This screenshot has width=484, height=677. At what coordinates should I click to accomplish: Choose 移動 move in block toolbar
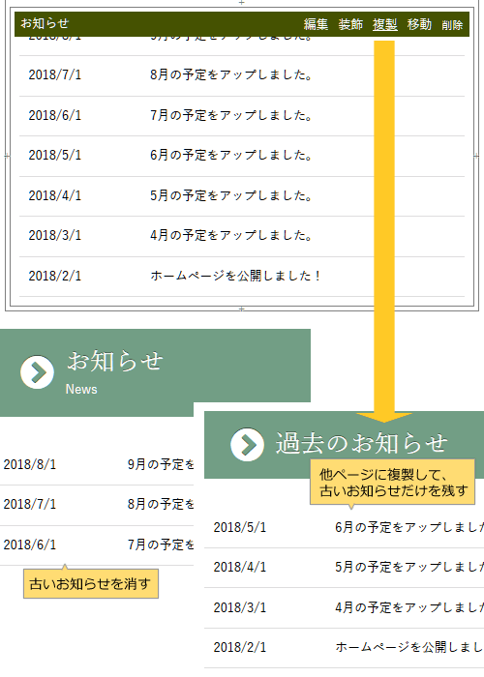click(419, 24)
